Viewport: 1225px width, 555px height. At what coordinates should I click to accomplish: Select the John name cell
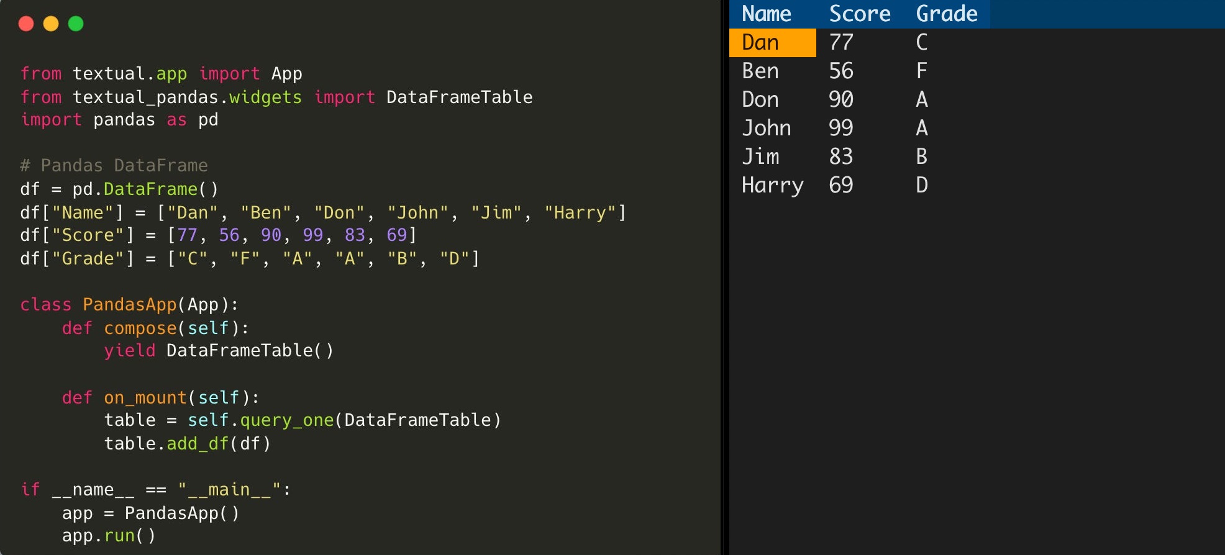[767, 128]
